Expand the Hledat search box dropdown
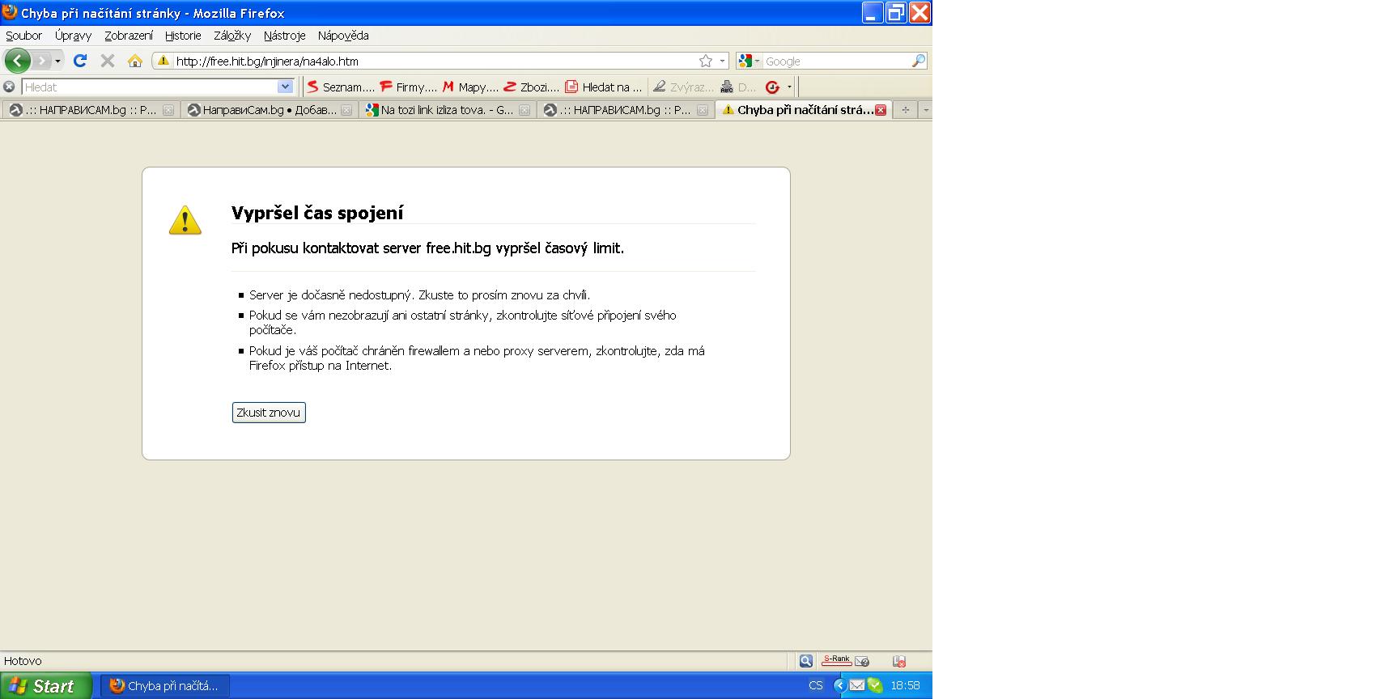 (285, 87)
